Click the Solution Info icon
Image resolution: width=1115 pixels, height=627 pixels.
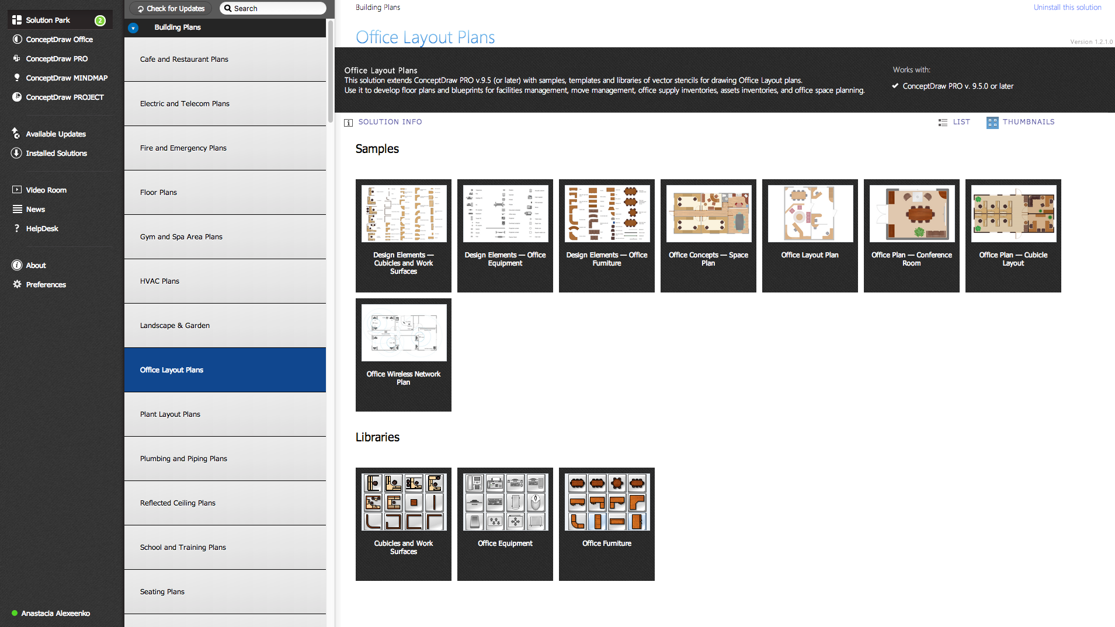349,123
